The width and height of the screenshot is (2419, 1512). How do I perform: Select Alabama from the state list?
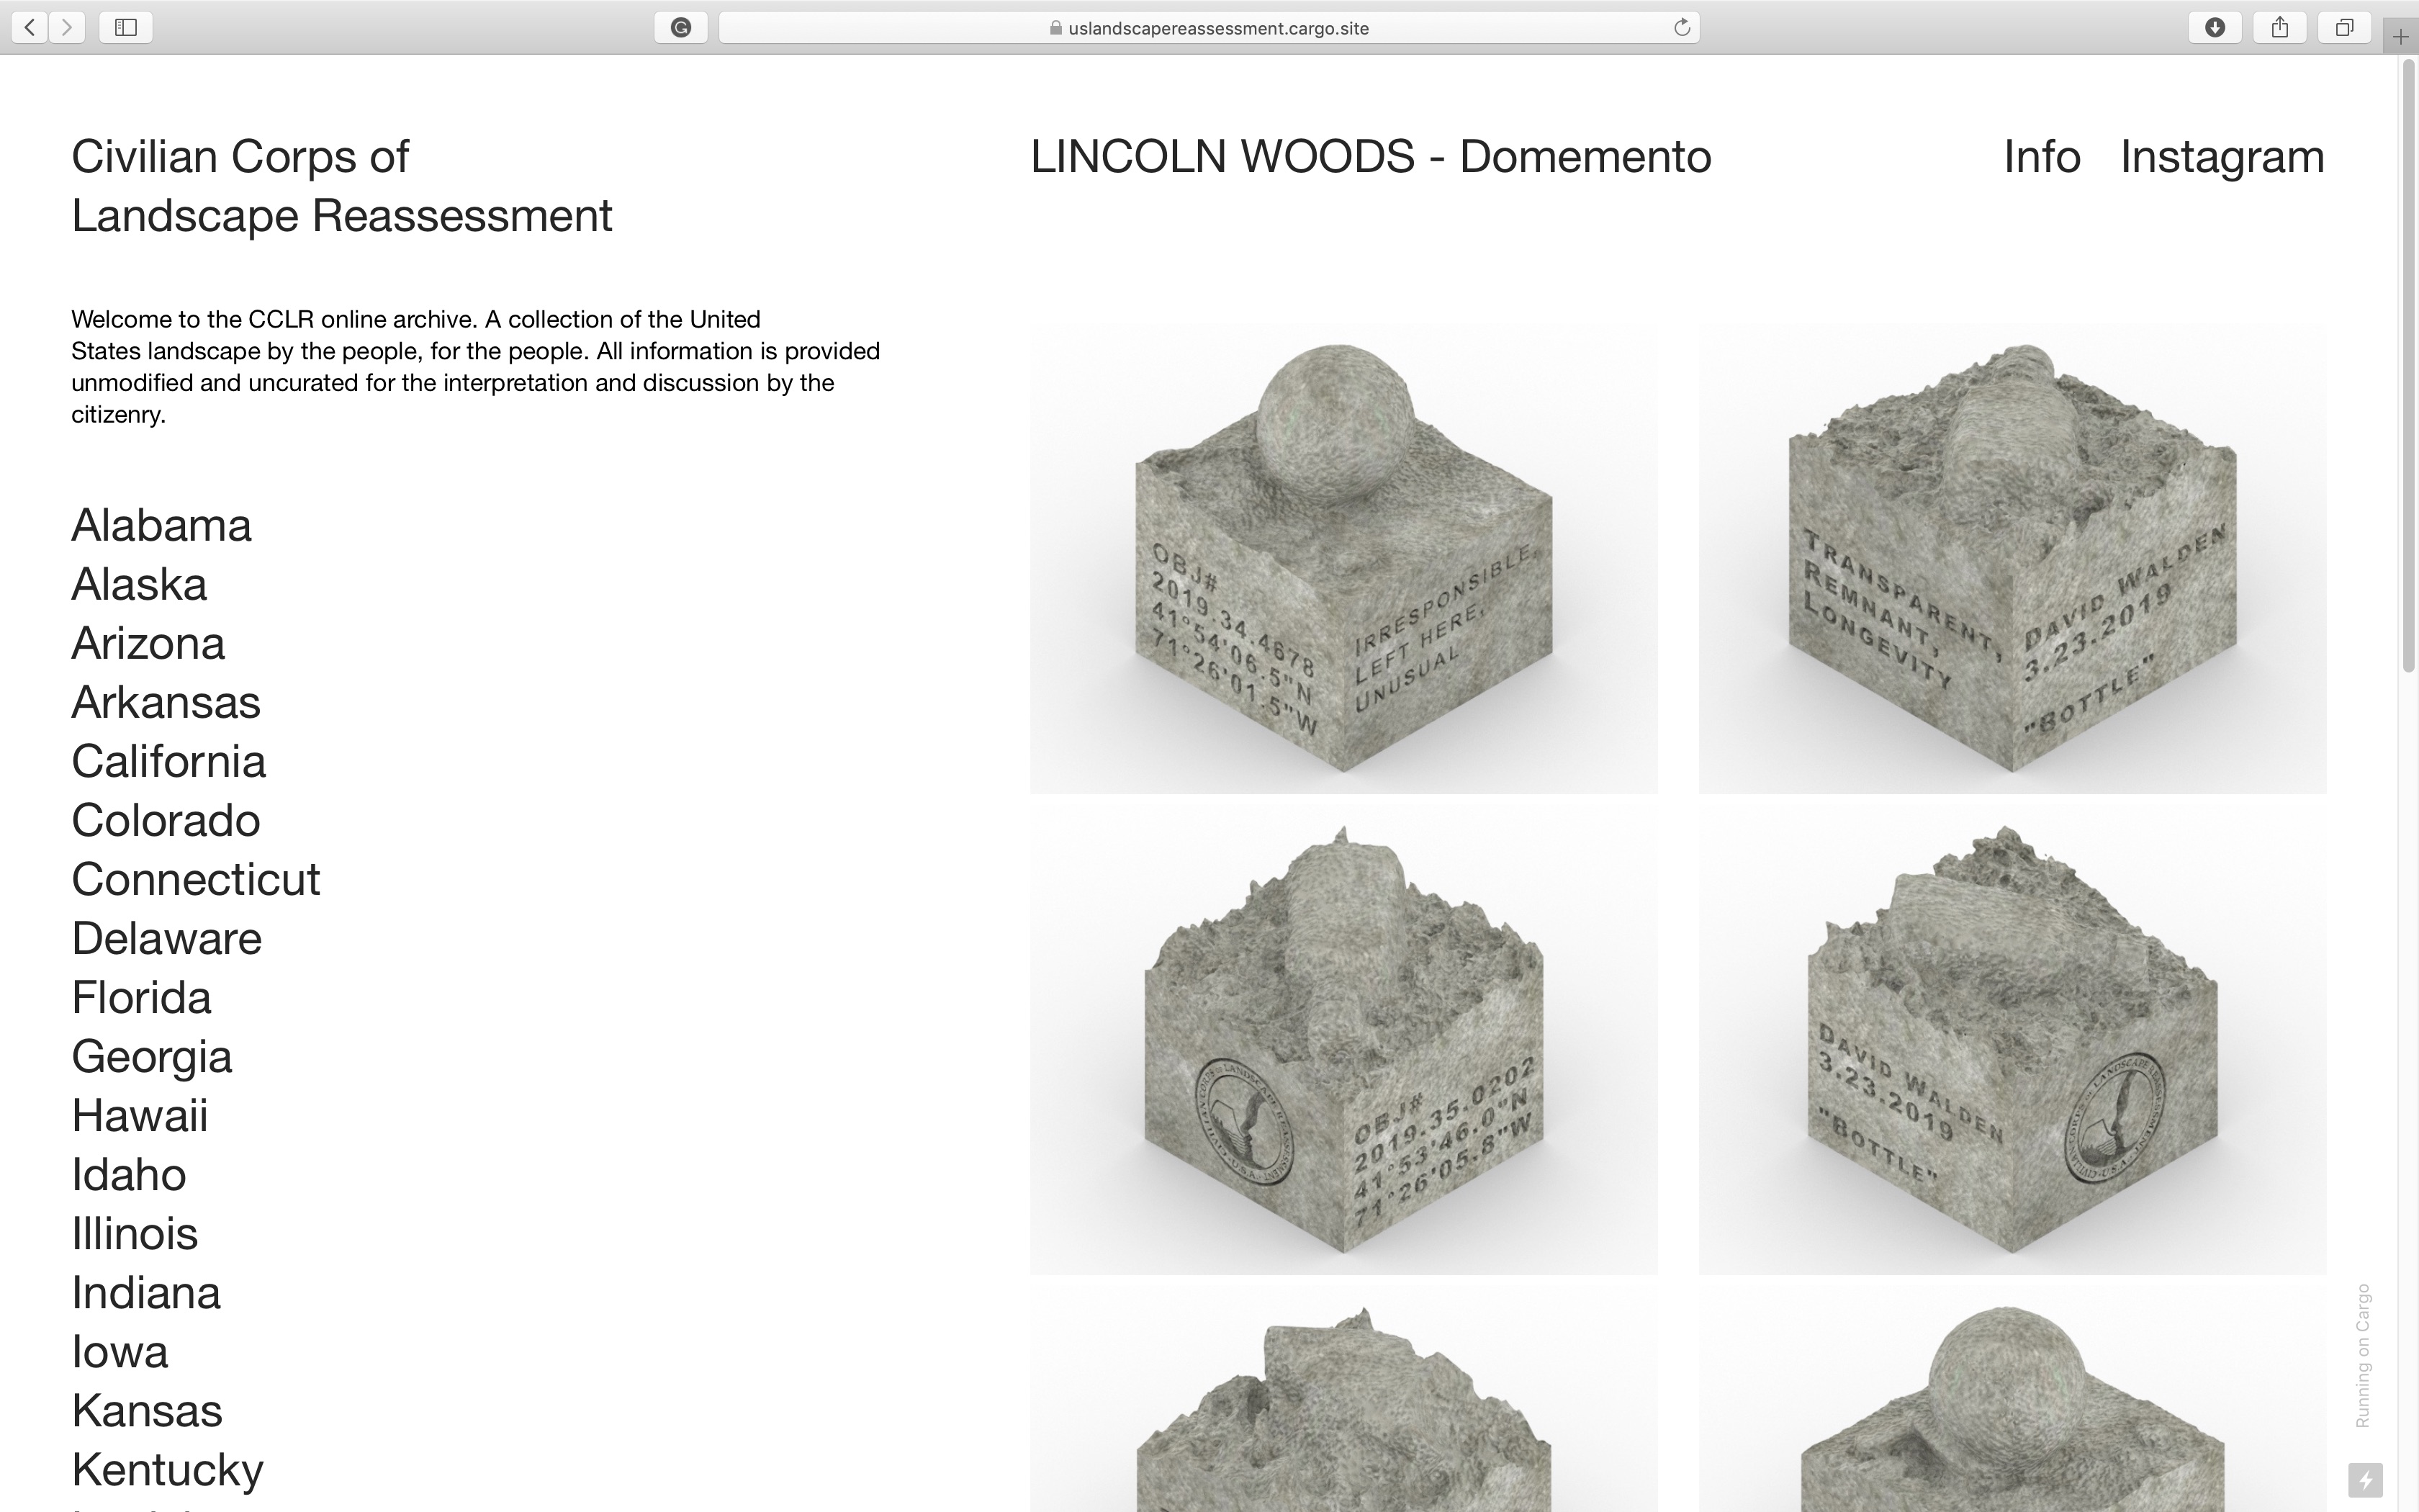[x=162, y=526]
